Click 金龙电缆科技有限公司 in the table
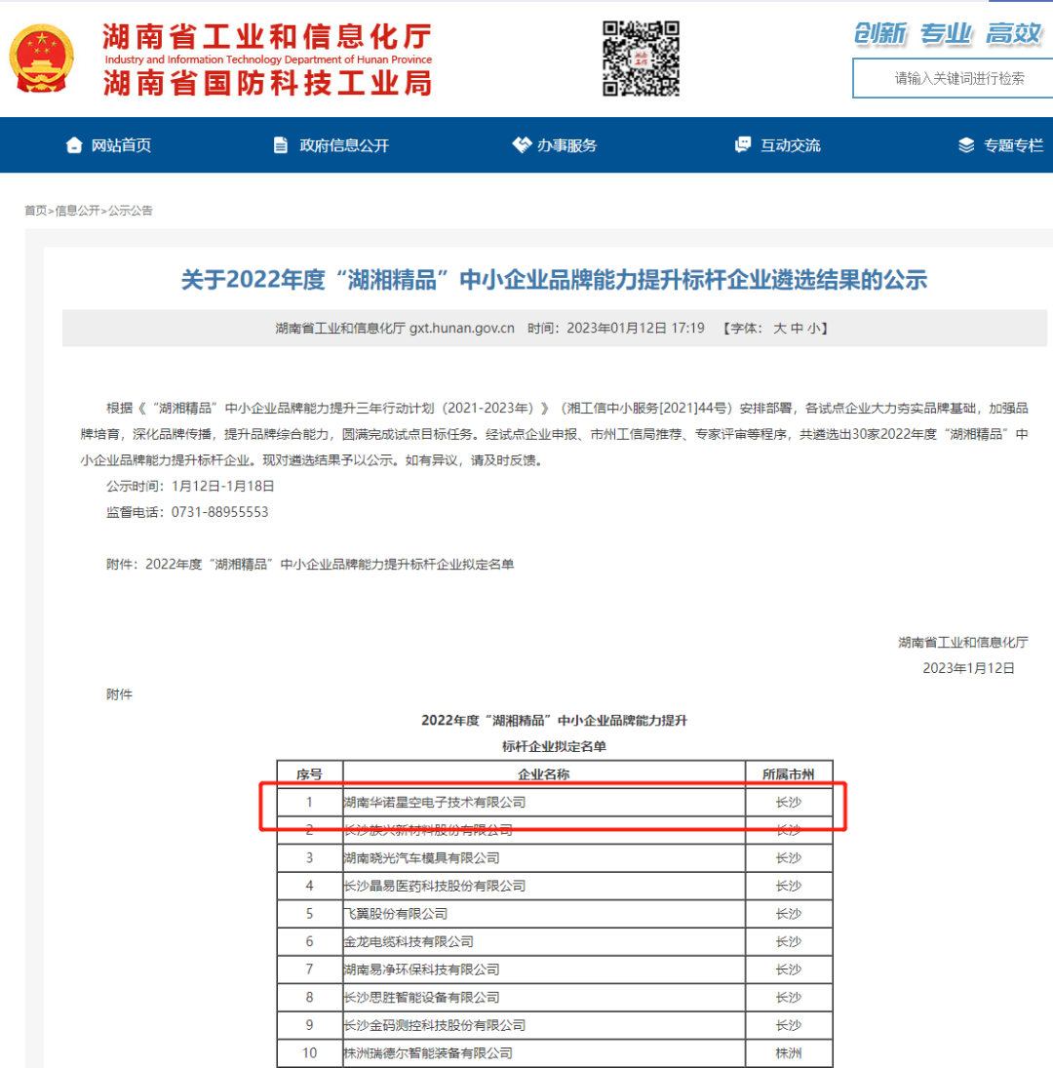 pyautogui.click(x=409, y=942)
